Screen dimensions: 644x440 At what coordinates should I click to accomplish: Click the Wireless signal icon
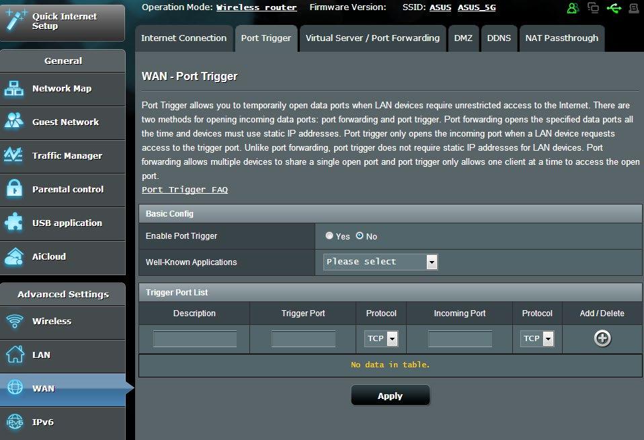click(x=15, y=321)
